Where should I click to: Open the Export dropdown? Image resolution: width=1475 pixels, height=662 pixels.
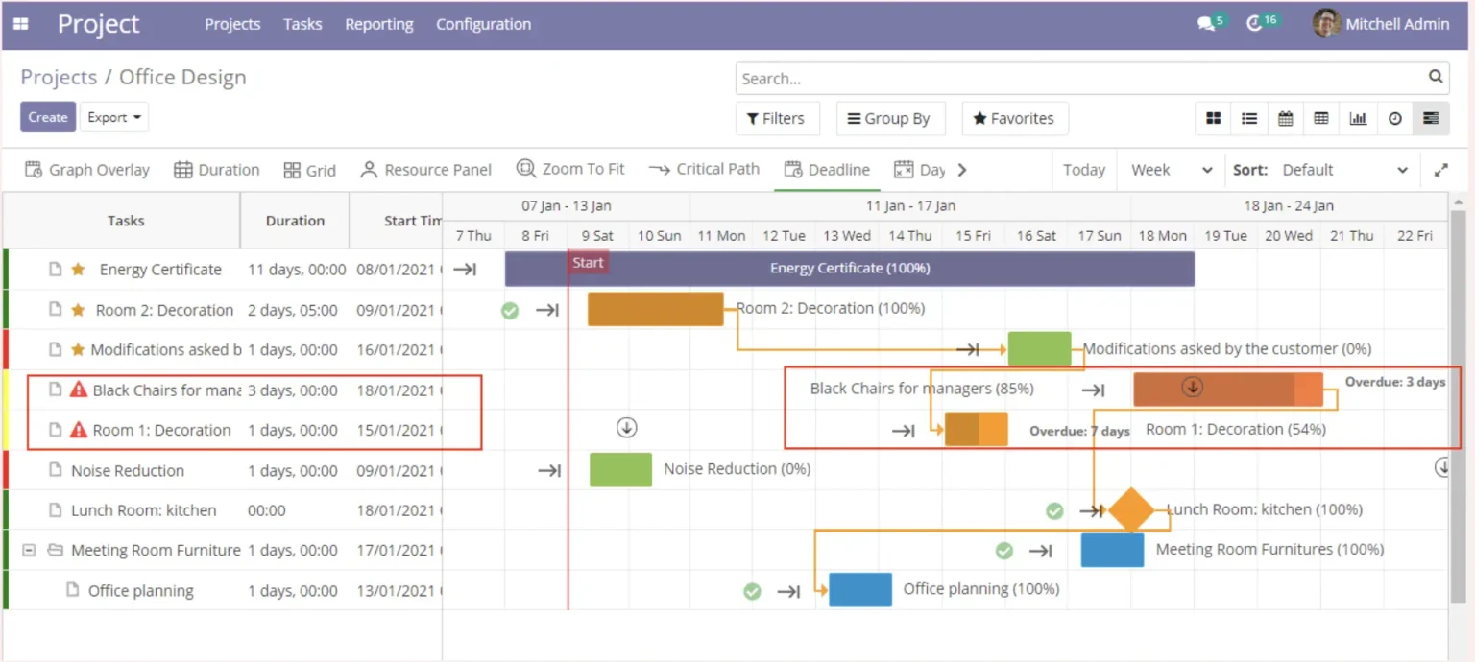[114, 117]
